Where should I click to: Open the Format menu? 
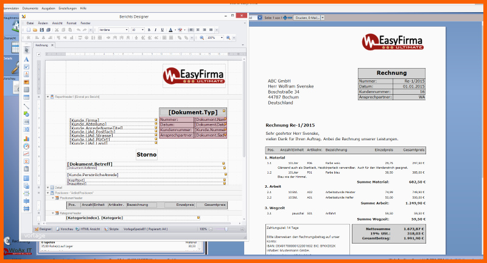coord(71,22)
